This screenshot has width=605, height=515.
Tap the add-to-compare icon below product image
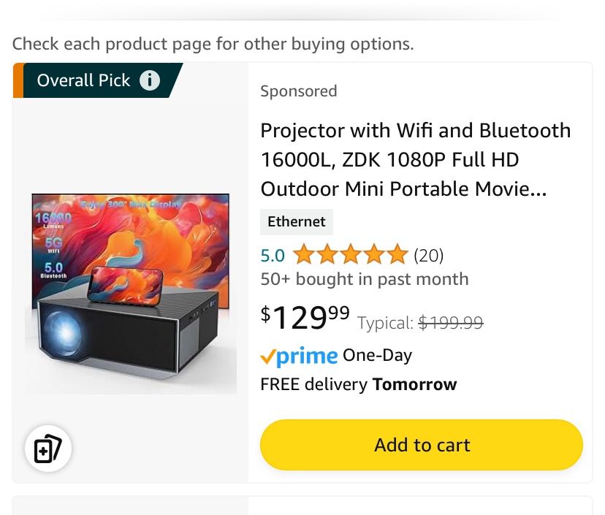[x=48, y=449]
